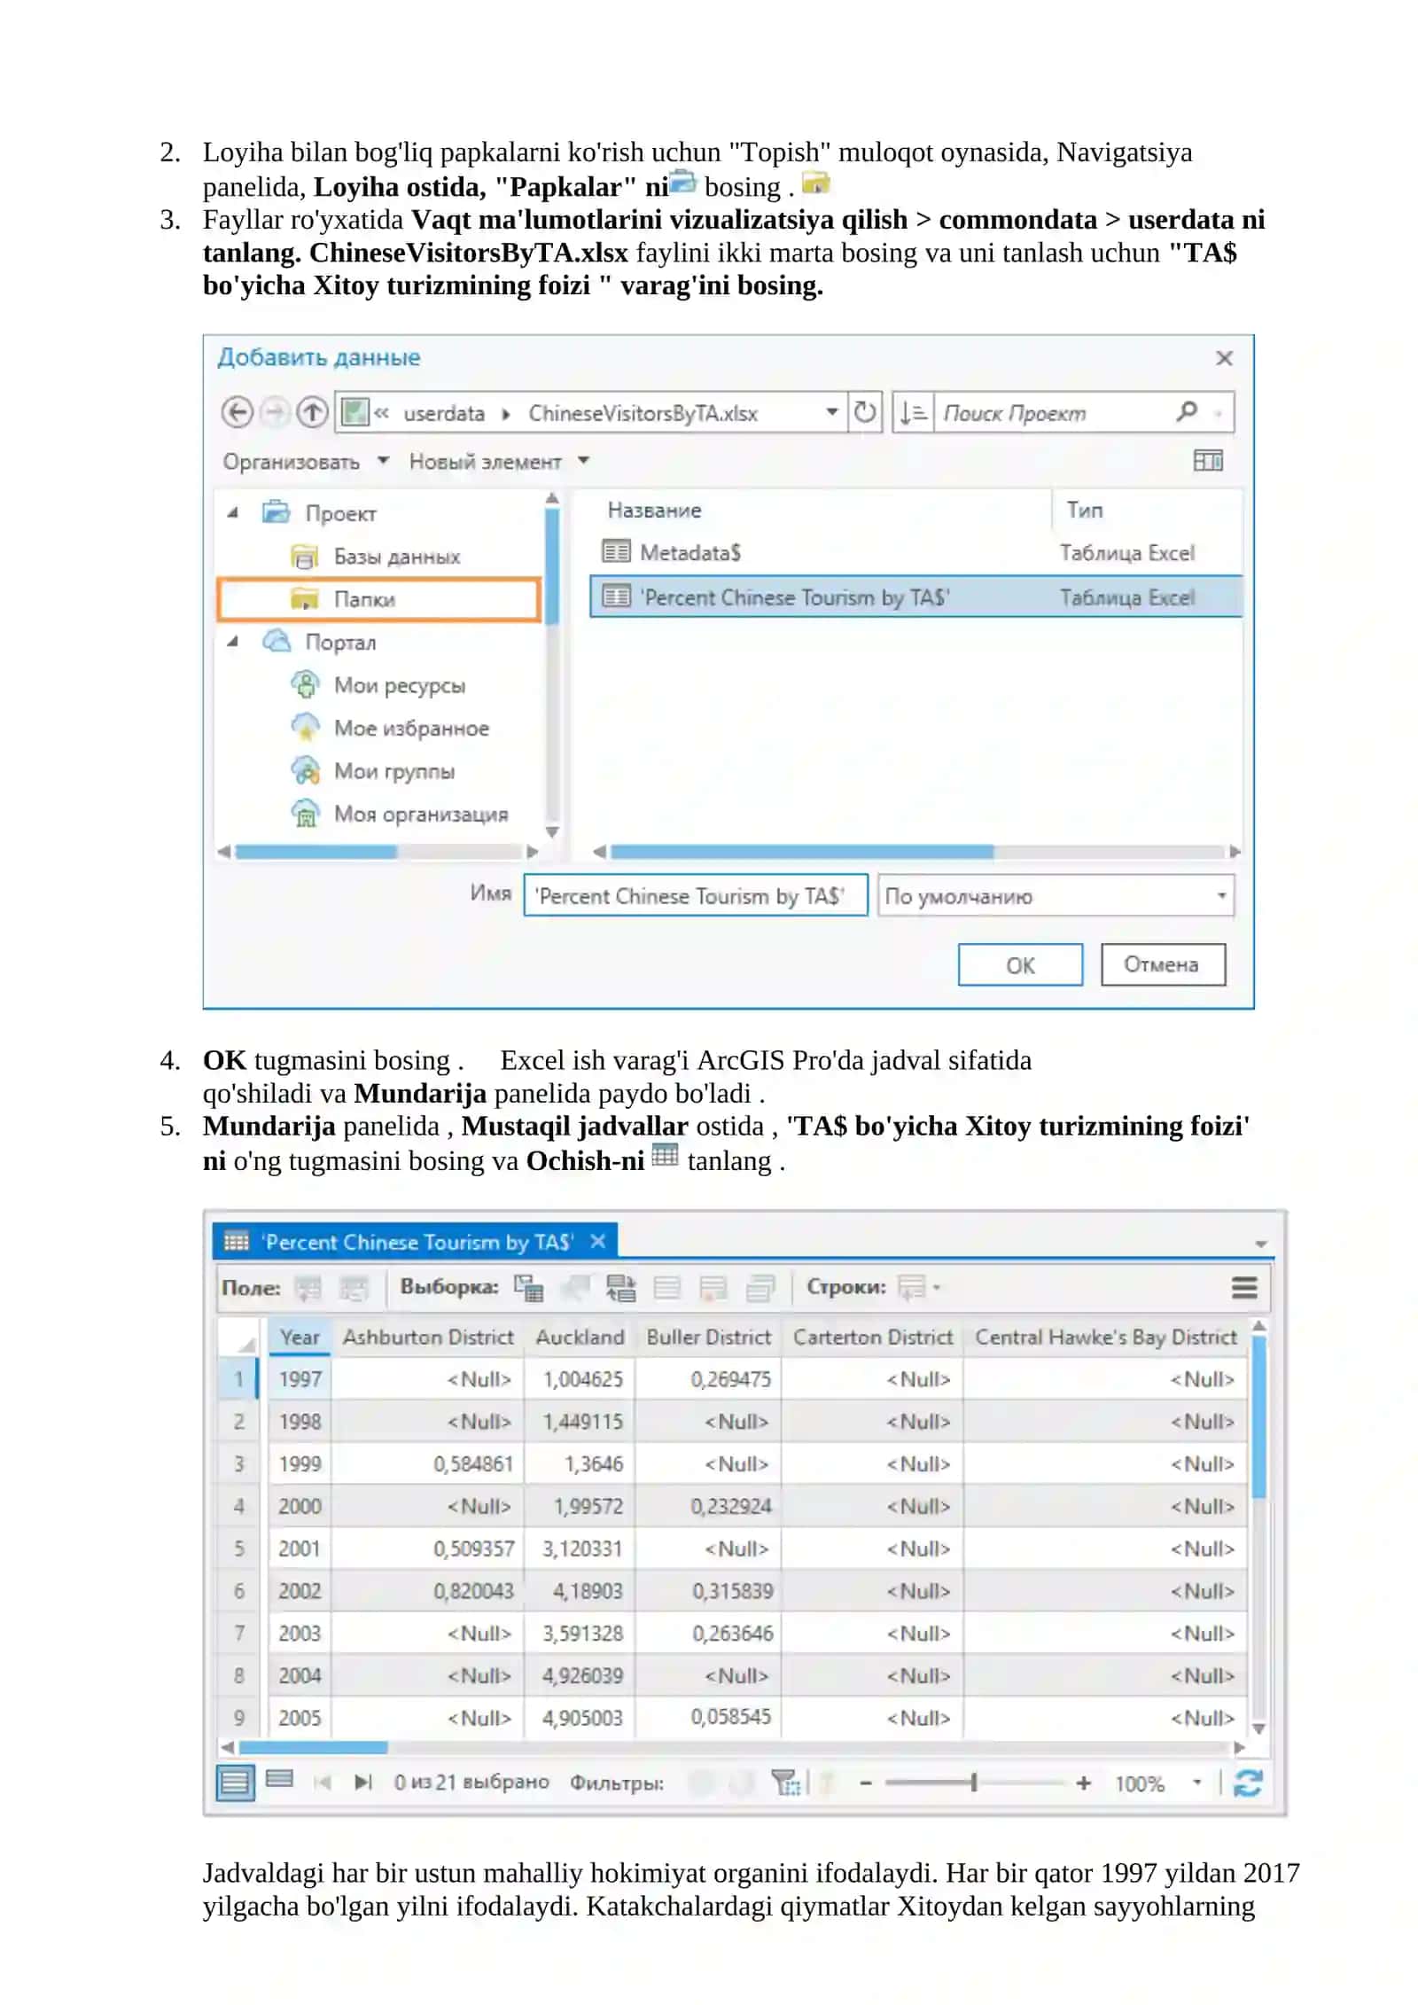Switch to show selected records view

279,1779
